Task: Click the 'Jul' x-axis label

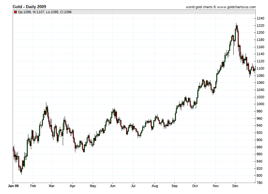Action: tap(133, 186)
